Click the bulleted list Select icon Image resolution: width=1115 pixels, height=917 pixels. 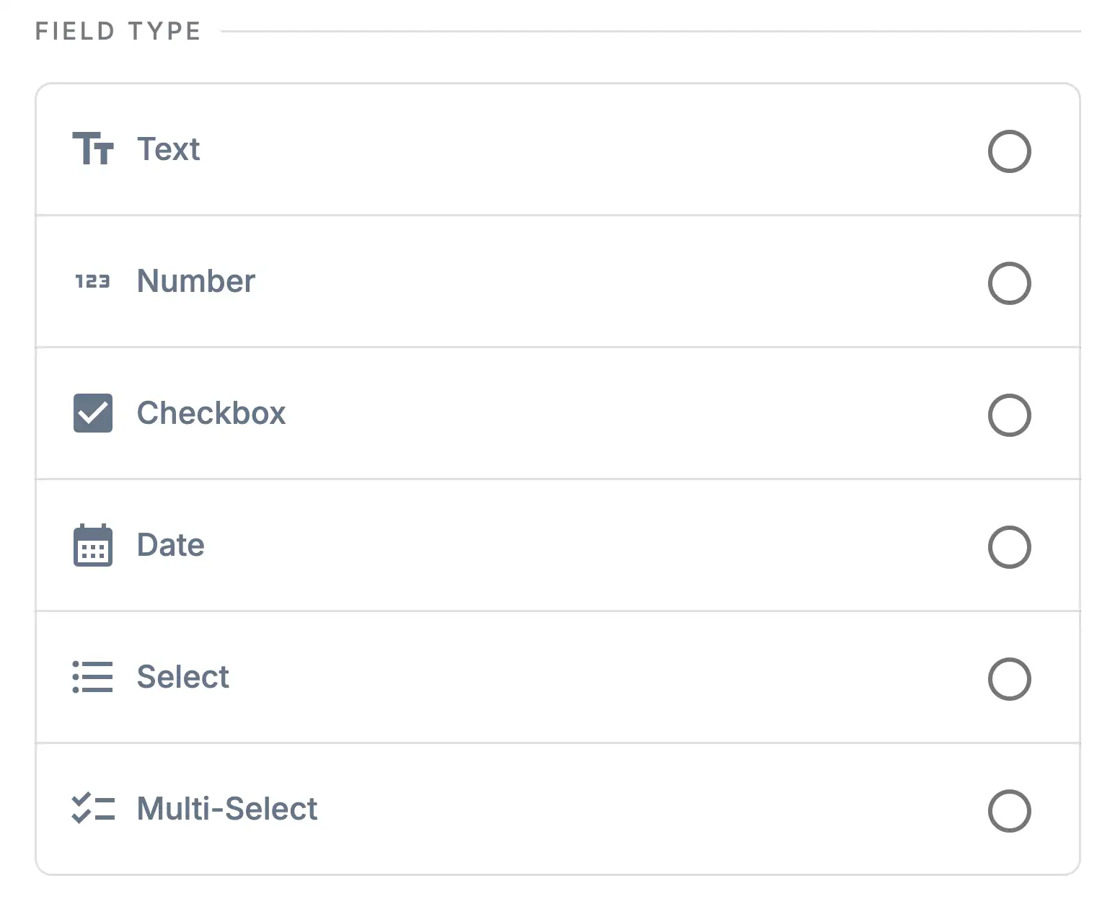pyautogui.click(x=93, y=677)
